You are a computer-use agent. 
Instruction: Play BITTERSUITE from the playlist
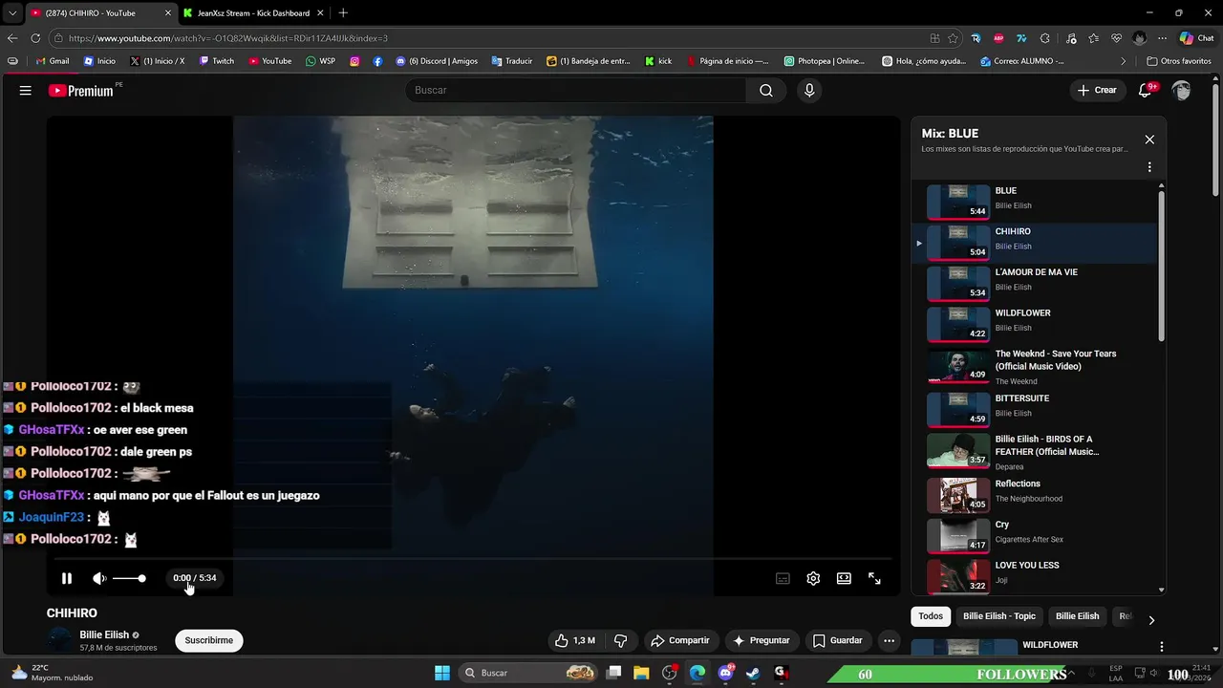1037,409
